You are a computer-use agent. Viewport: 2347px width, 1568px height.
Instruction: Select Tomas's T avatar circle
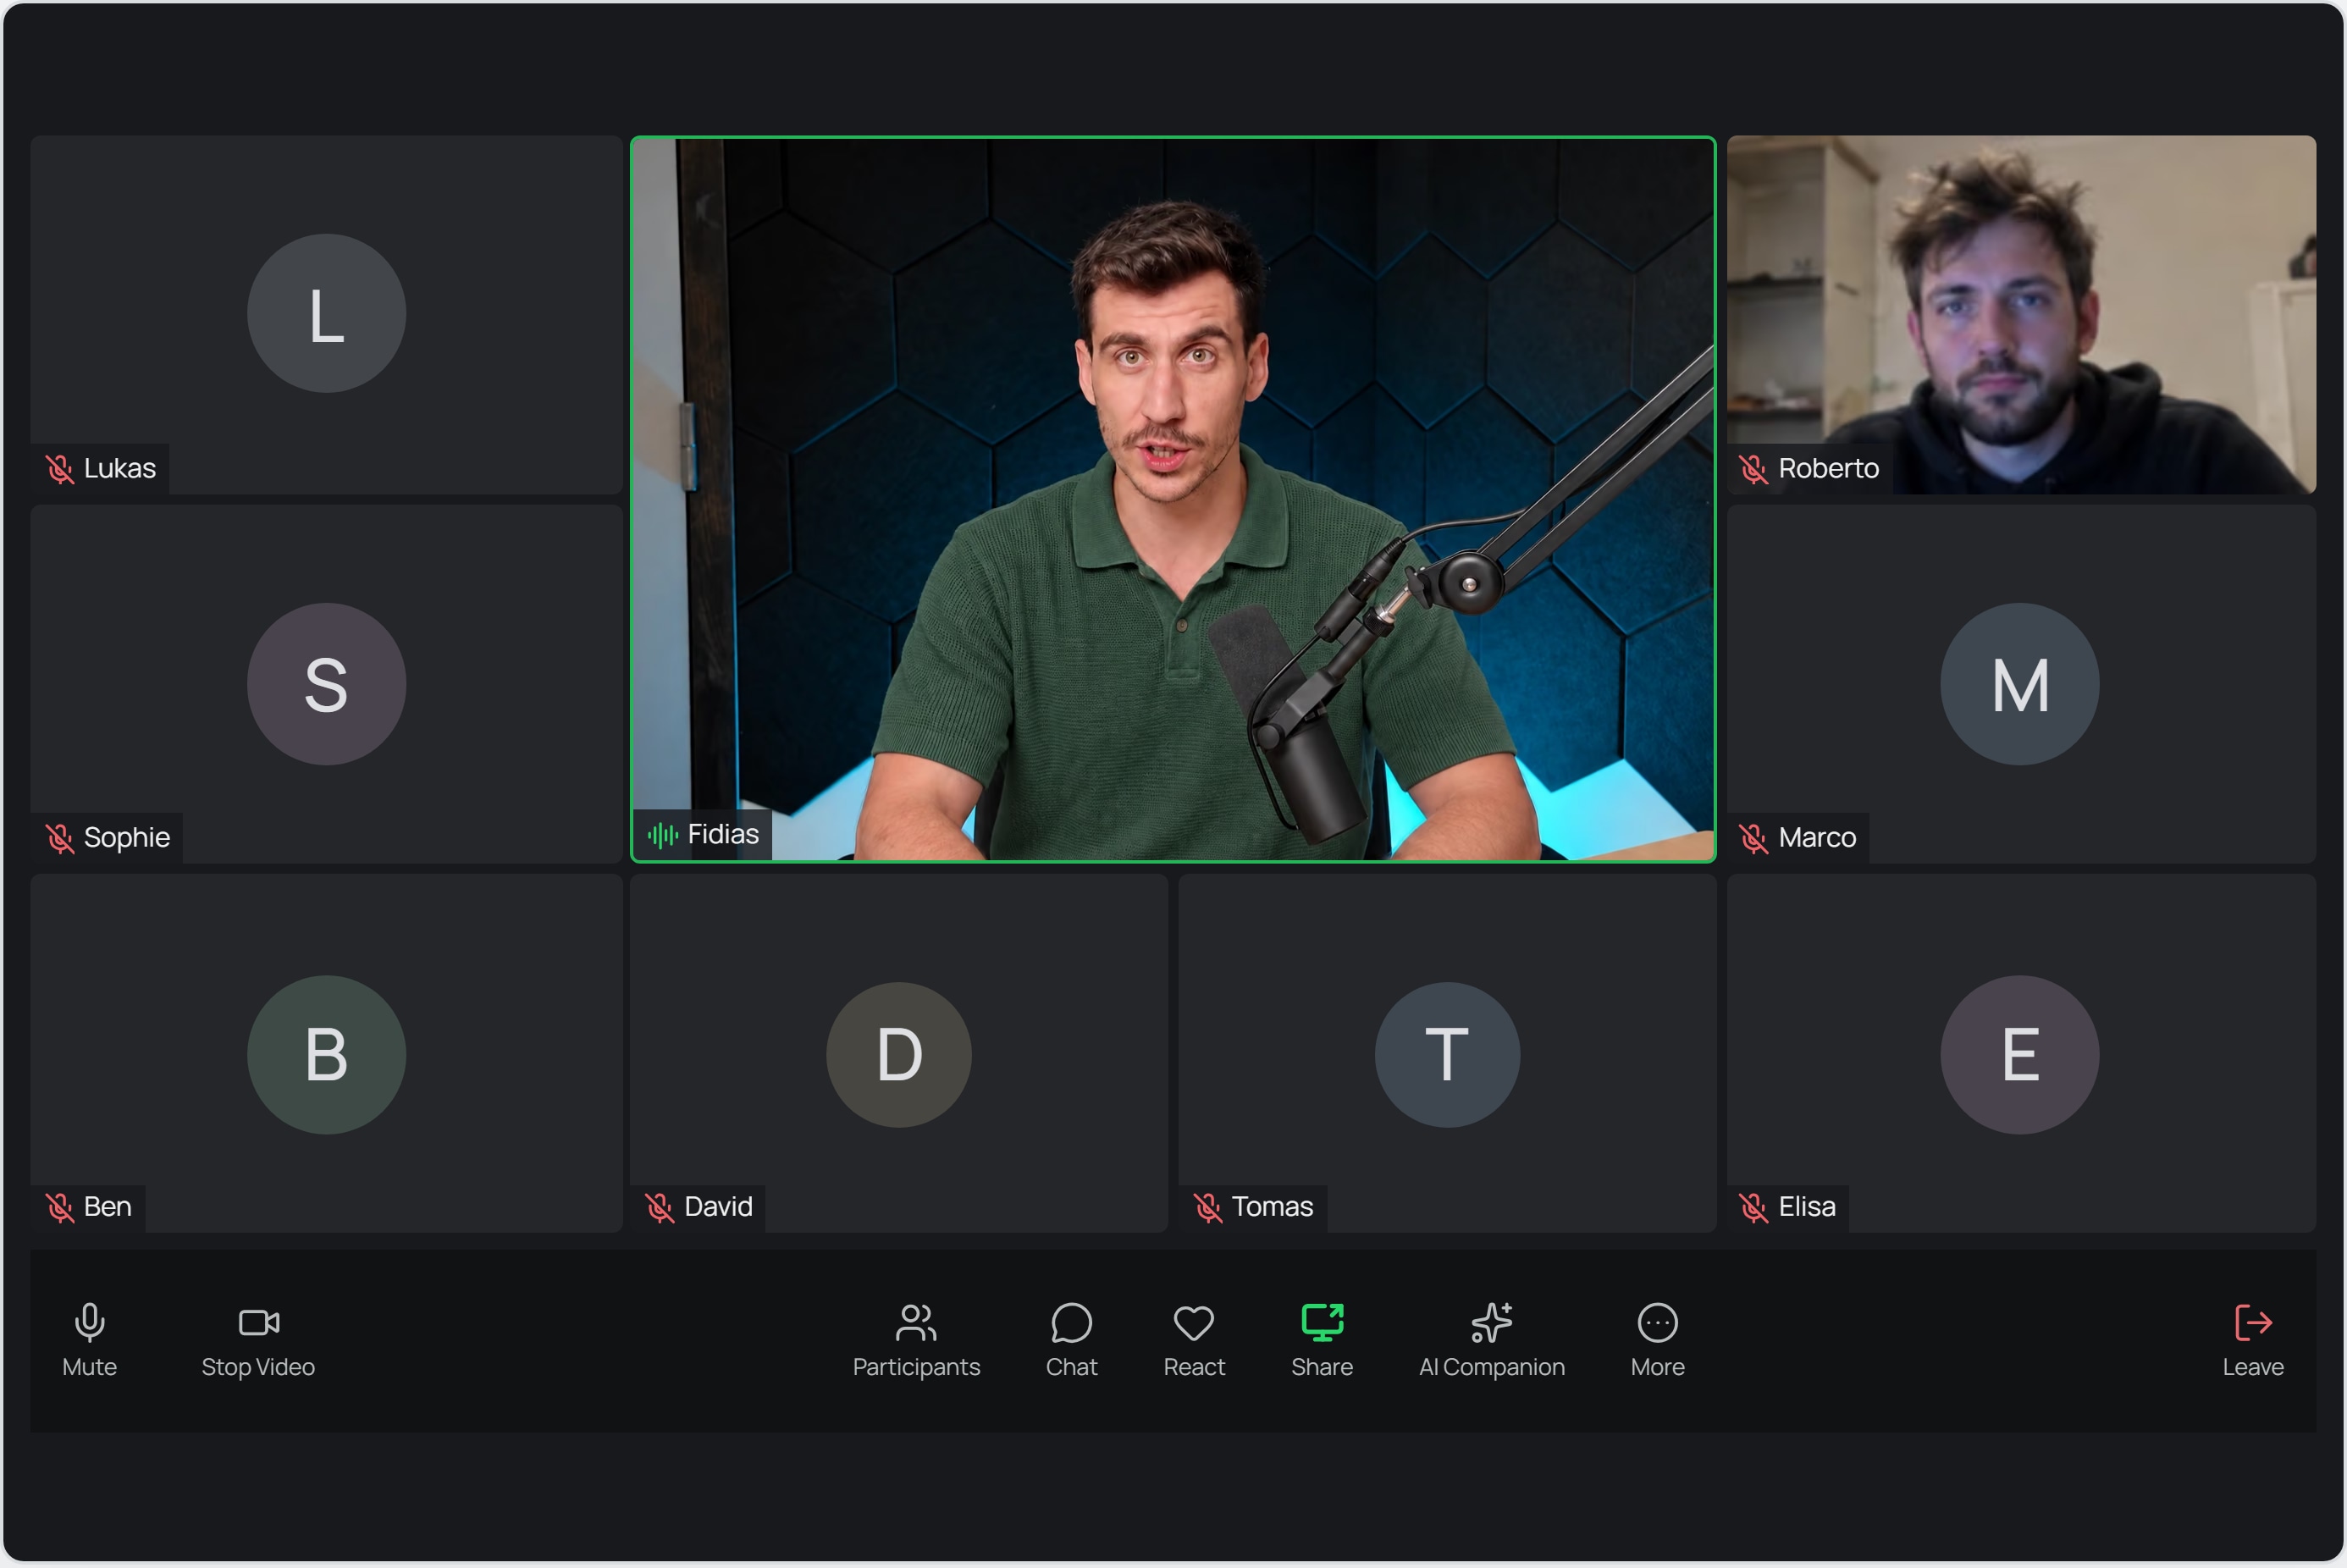(x=1446, y=1054)
